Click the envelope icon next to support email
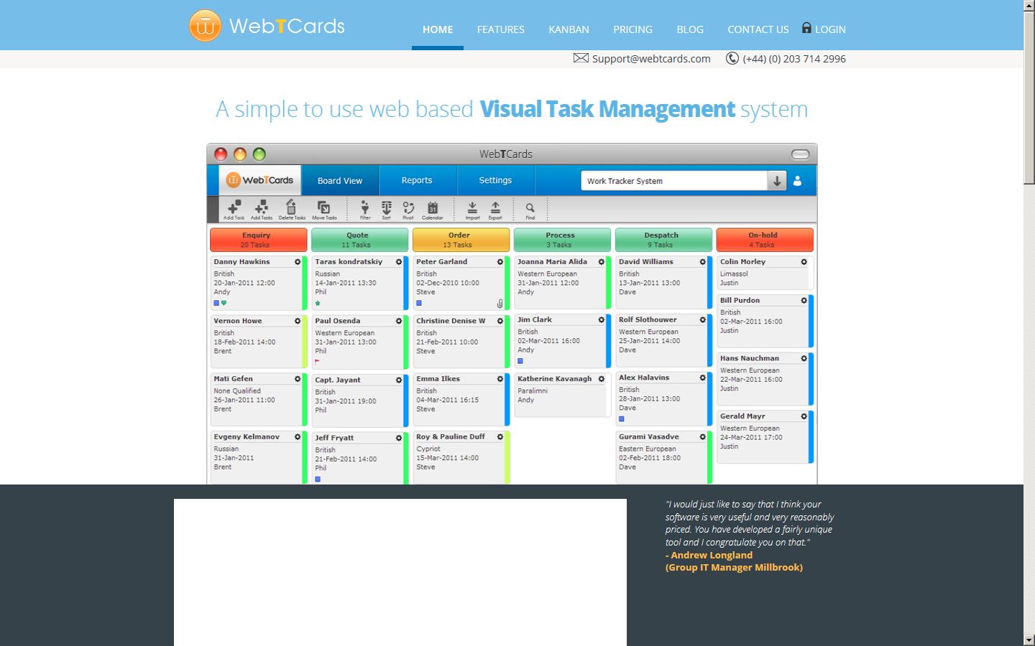The image size is (1035, 646). (x=581, y=58)
